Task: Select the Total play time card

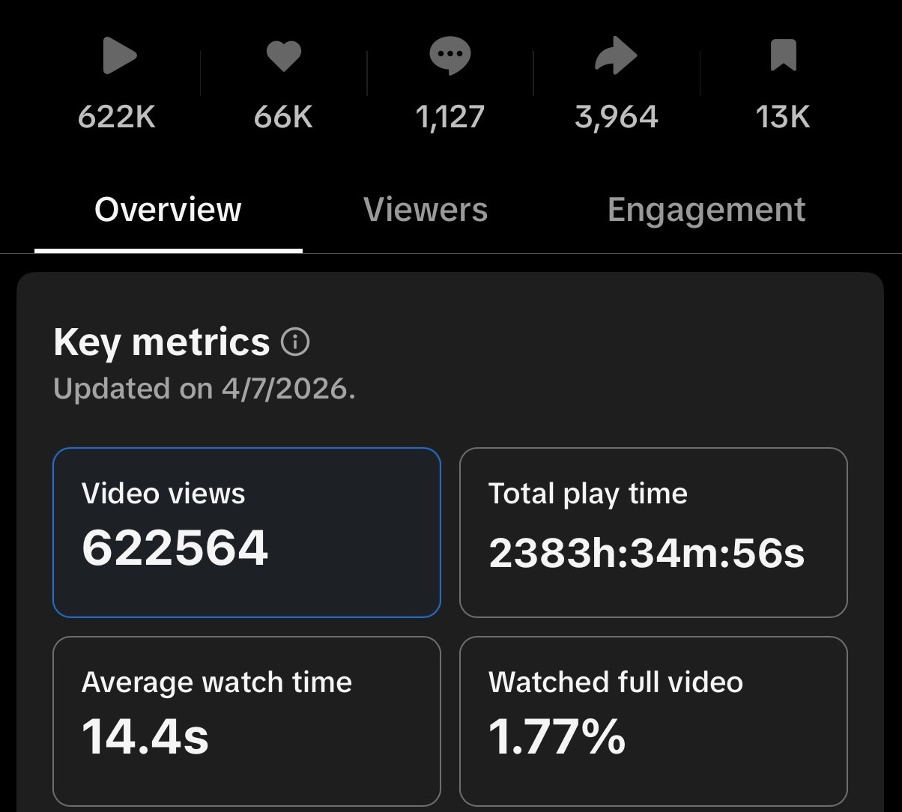Action: pyautogui.click(x=653, y=533)
